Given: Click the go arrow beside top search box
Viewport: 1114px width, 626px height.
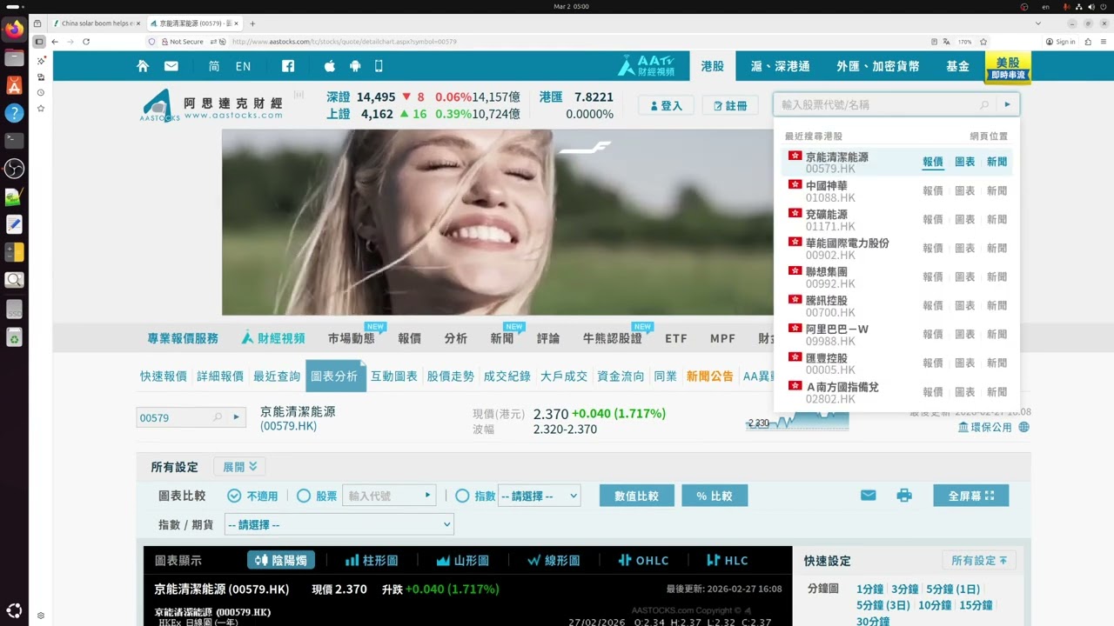Looking at the screenshot, I should [1008, 104].
